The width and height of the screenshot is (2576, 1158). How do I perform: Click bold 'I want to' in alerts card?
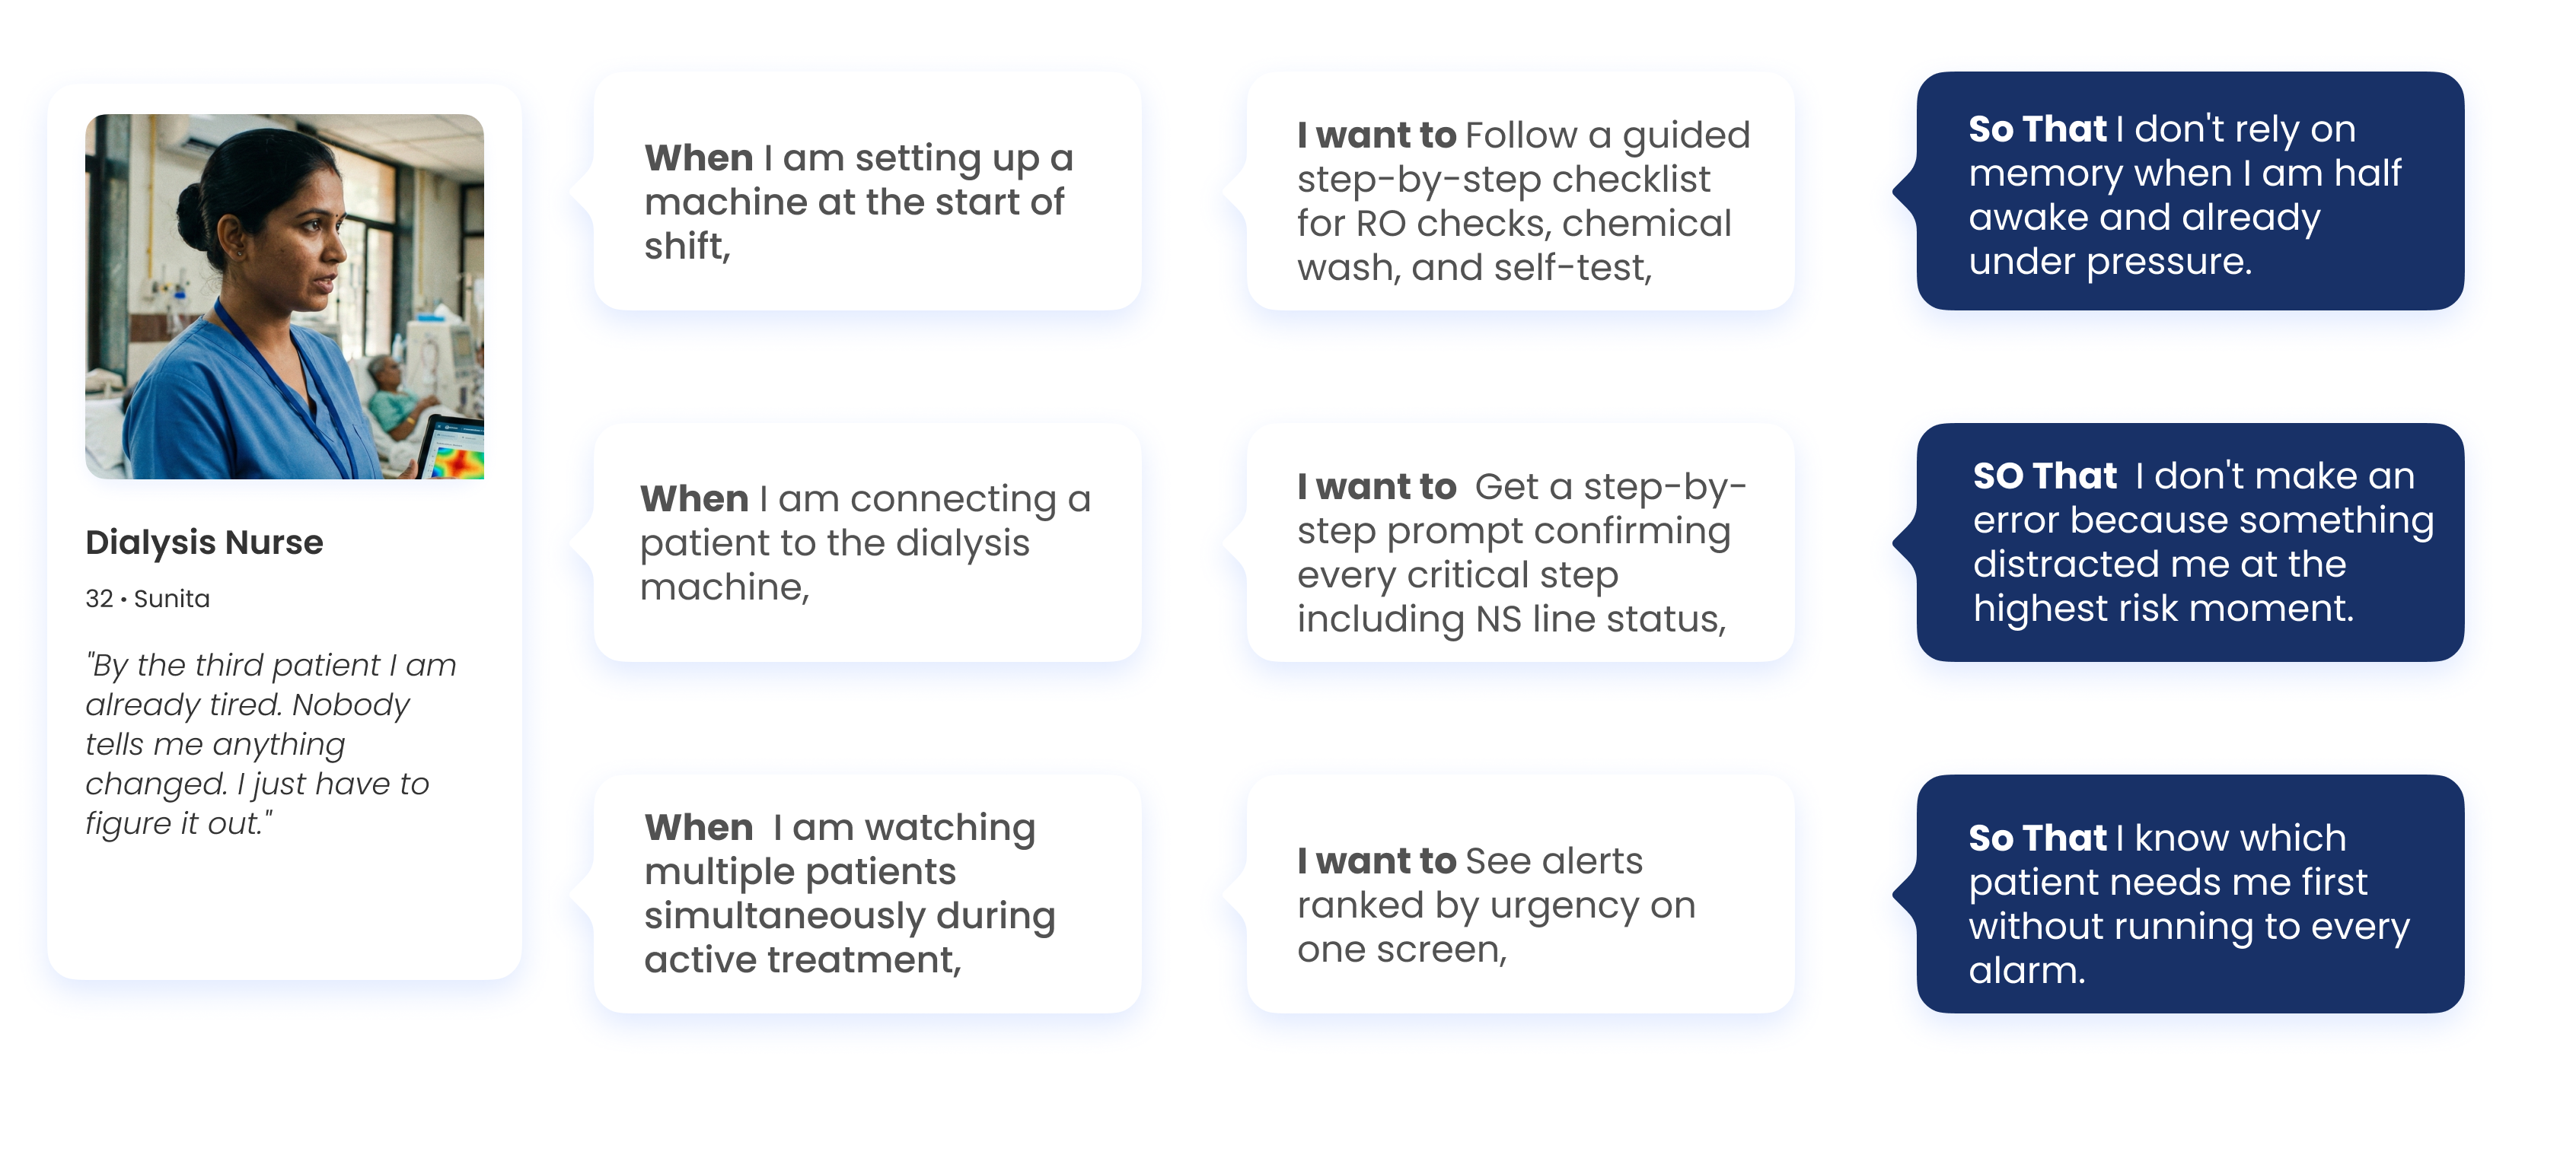point(1377,861)
